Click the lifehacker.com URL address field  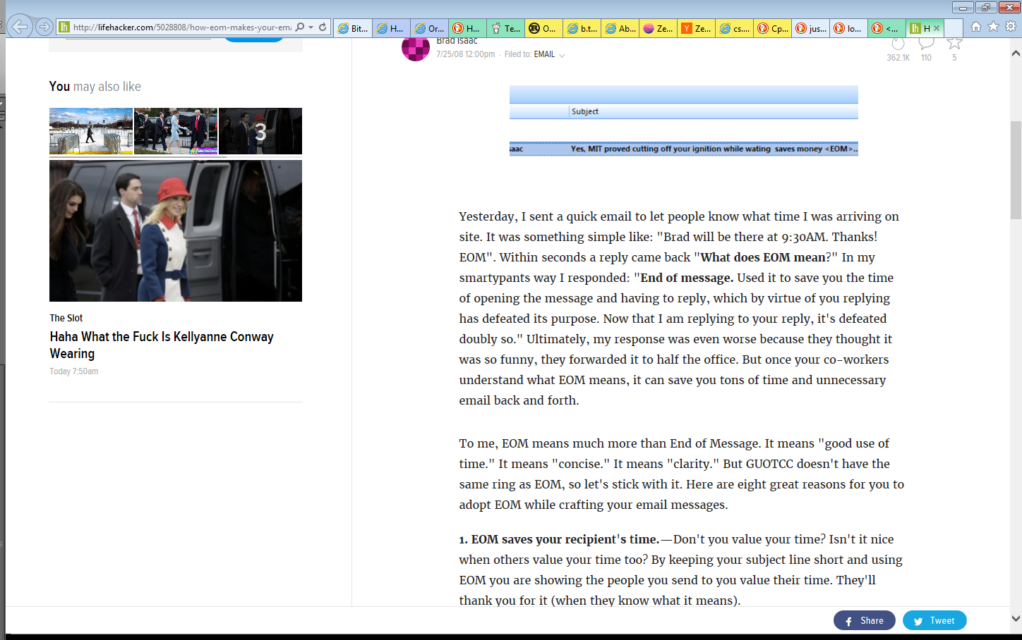(182, 27)
